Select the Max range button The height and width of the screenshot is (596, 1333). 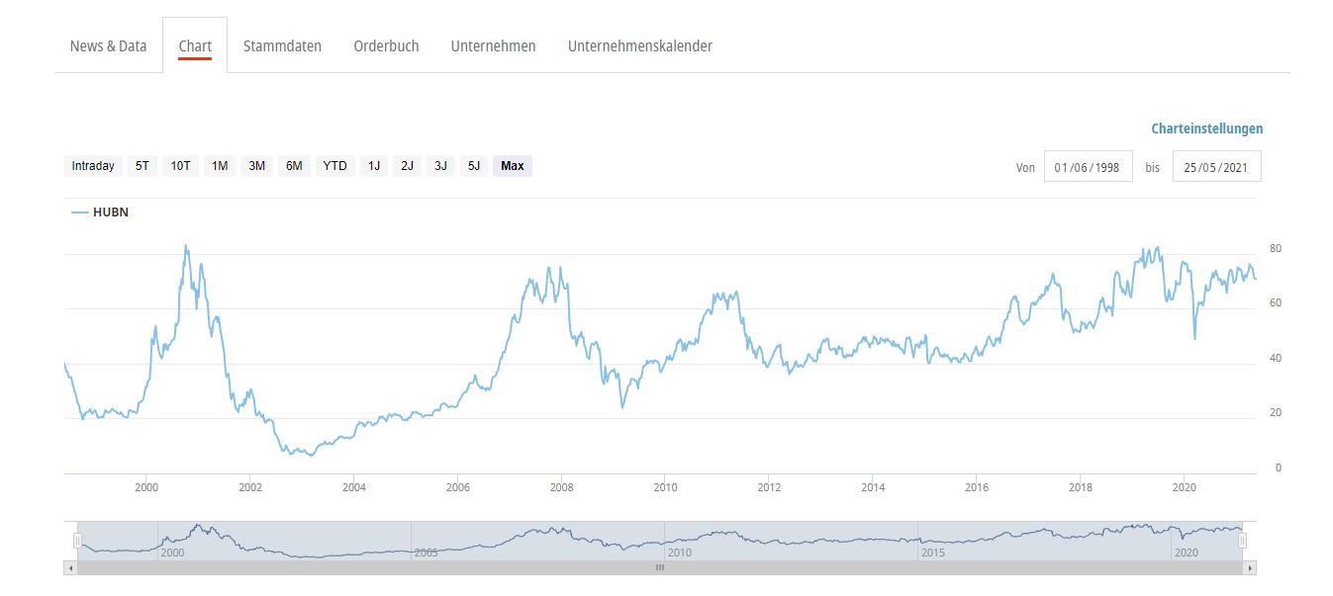(x=513, y=166)
